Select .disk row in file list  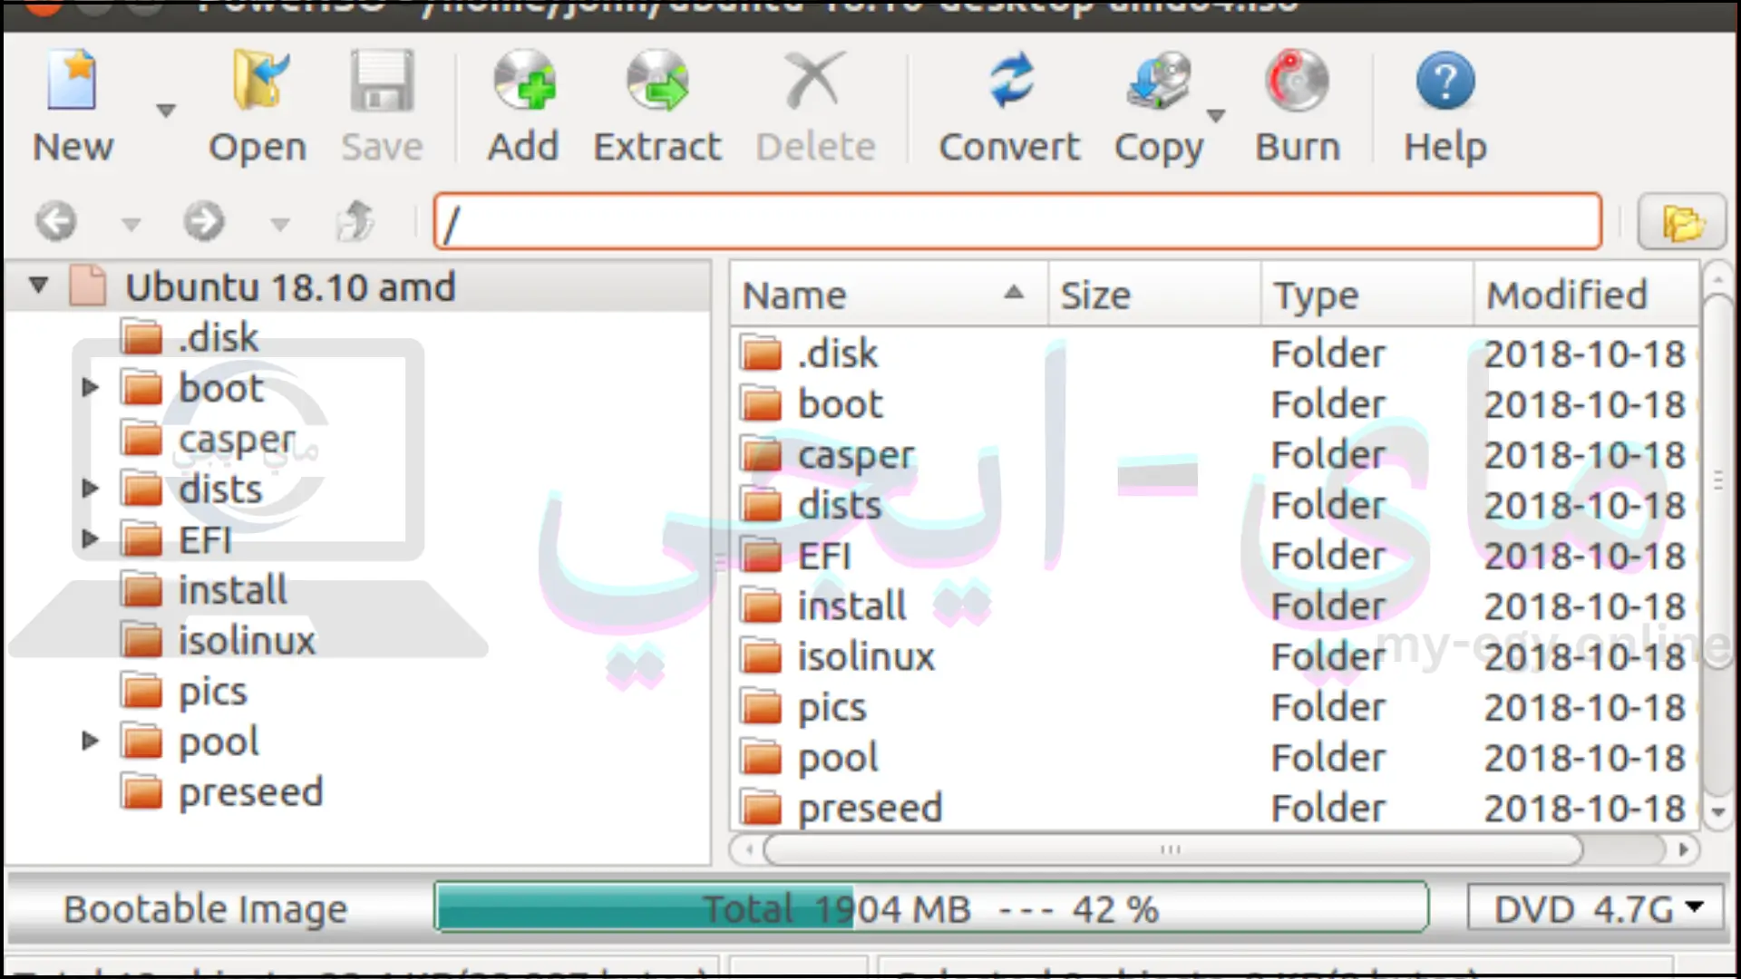(1214, 354)
